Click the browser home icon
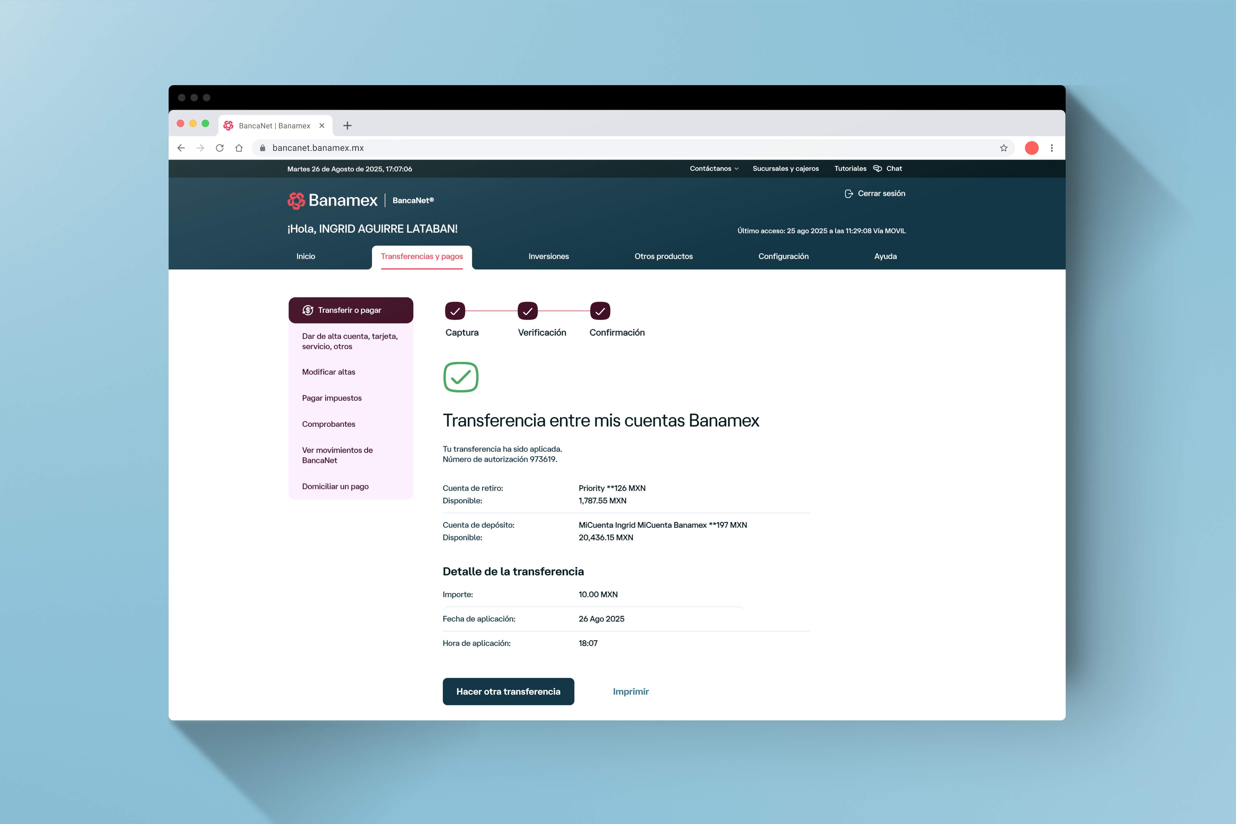Image resolution: width=1236 pixels, height=824 pixels. 239,148
